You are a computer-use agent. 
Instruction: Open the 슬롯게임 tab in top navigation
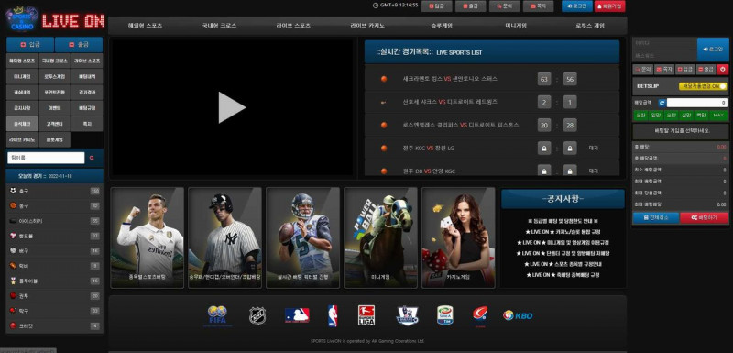coord(442,26)
